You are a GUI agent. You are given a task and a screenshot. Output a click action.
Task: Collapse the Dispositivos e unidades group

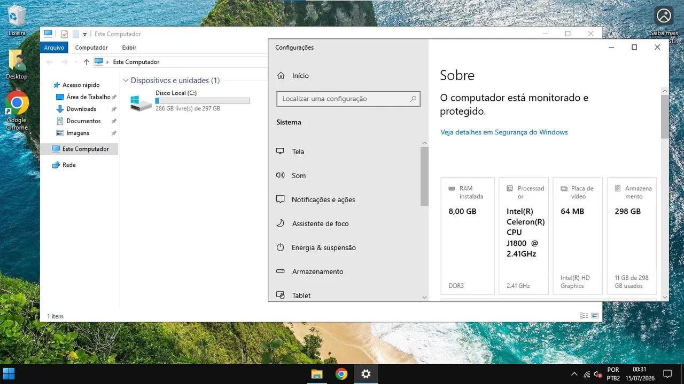tap(126, 81)
